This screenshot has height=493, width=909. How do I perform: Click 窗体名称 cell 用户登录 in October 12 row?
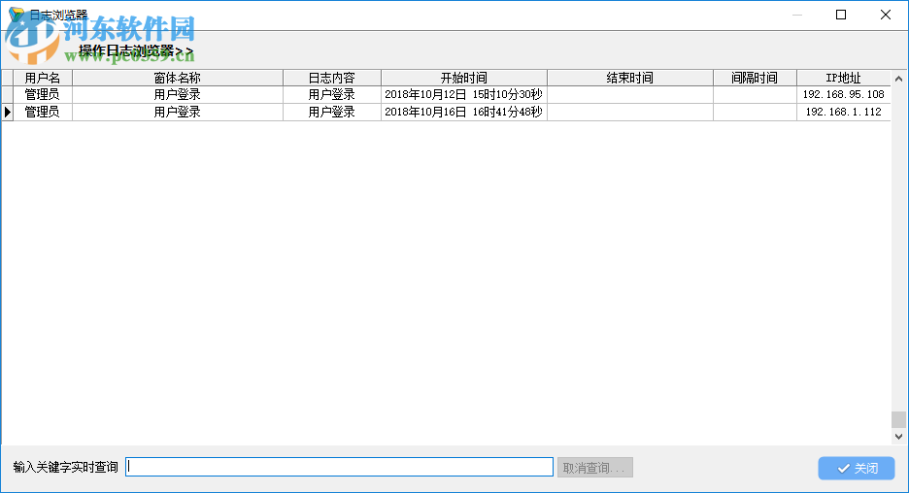click(178, 94)
